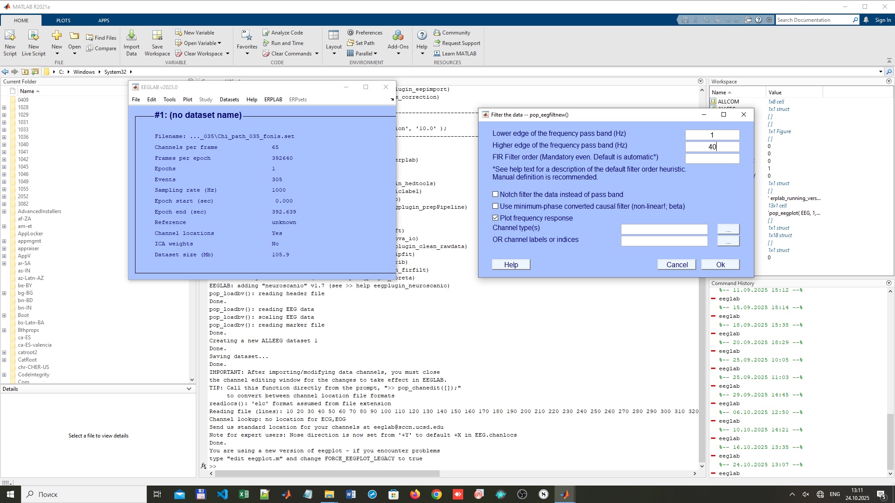The height and width of the screenshot is (503, 895).
Task: Enable the Notch filter checkbox
Action: 496,194
